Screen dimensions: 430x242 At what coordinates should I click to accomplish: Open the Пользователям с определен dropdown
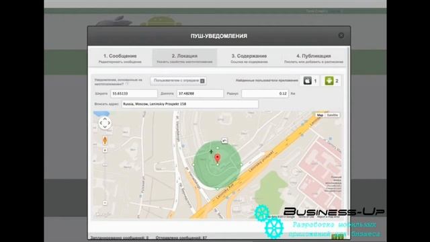coord(179,81)
